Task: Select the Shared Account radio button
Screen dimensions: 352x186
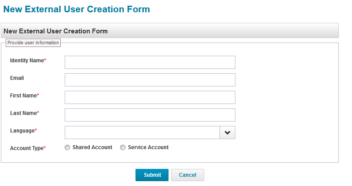Action: pos(67,148)
